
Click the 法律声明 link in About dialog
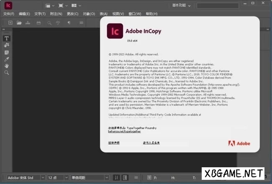114,143
